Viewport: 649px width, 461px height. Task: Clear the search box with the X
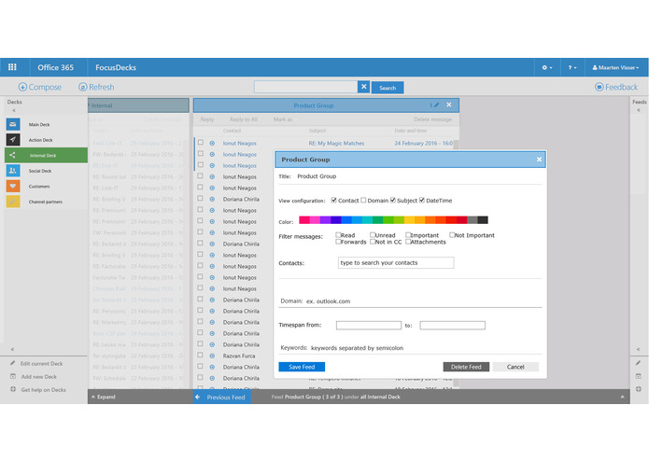tap(363, 87)
